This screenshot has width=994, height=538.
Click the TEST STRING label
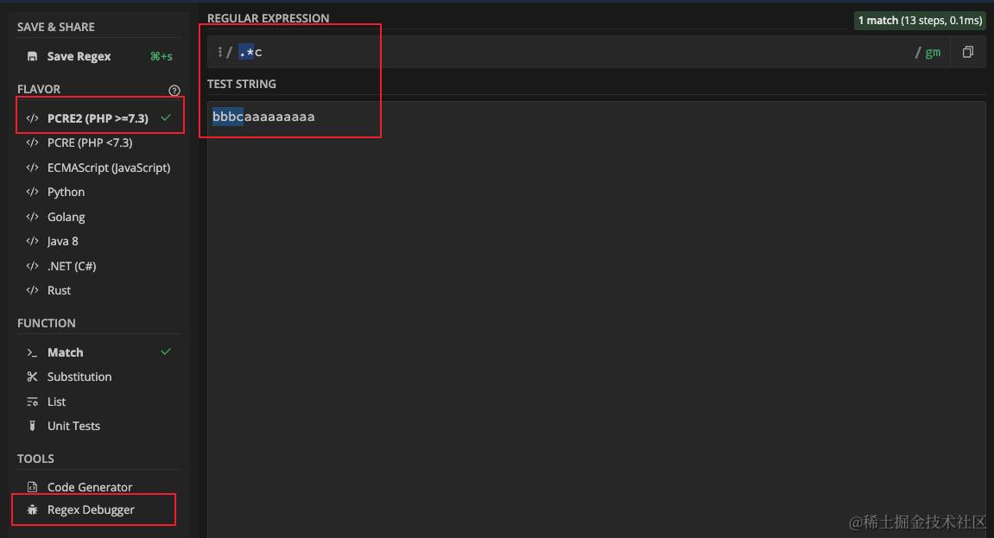point(242,85)
